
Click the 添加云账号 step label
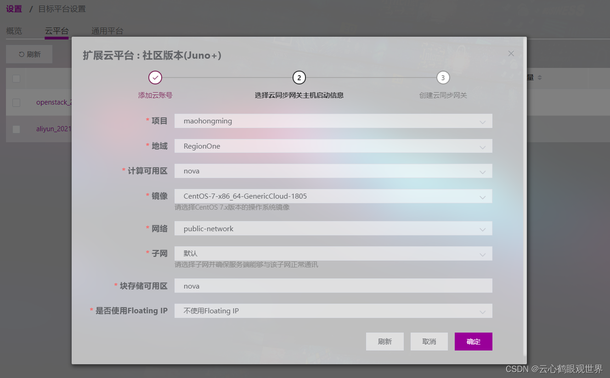155,95
